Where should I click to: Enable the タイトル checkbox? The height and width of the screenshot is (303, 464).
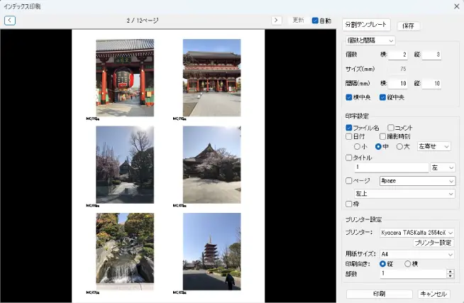[349, 158]
